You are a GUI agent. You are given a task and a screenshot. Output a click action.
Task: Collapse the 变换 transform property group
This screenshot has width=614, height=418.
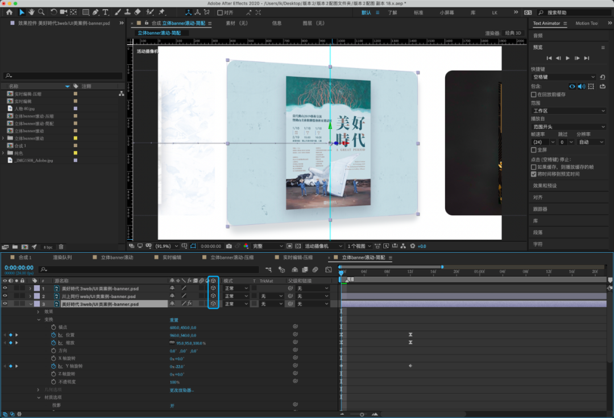tap(39, 319)
